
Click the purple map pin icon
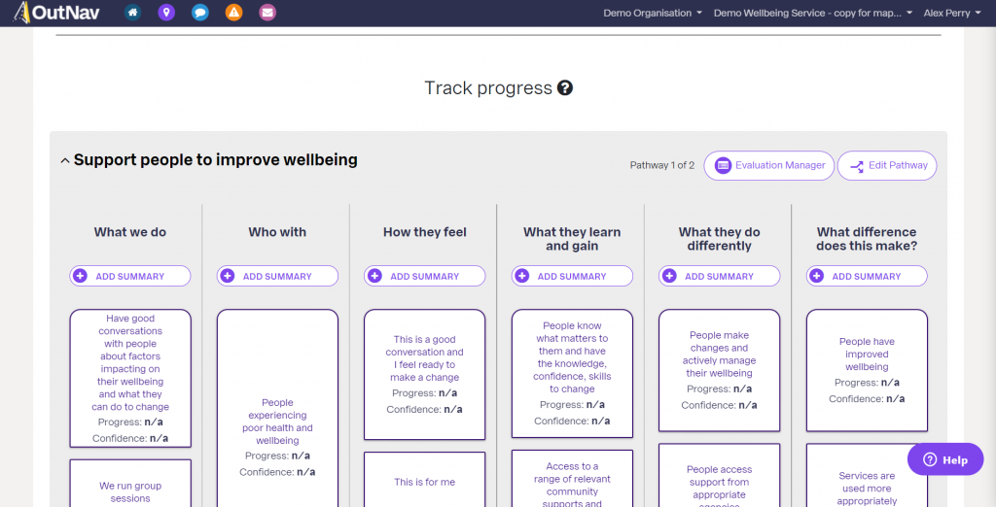click(x=166, y=13)
